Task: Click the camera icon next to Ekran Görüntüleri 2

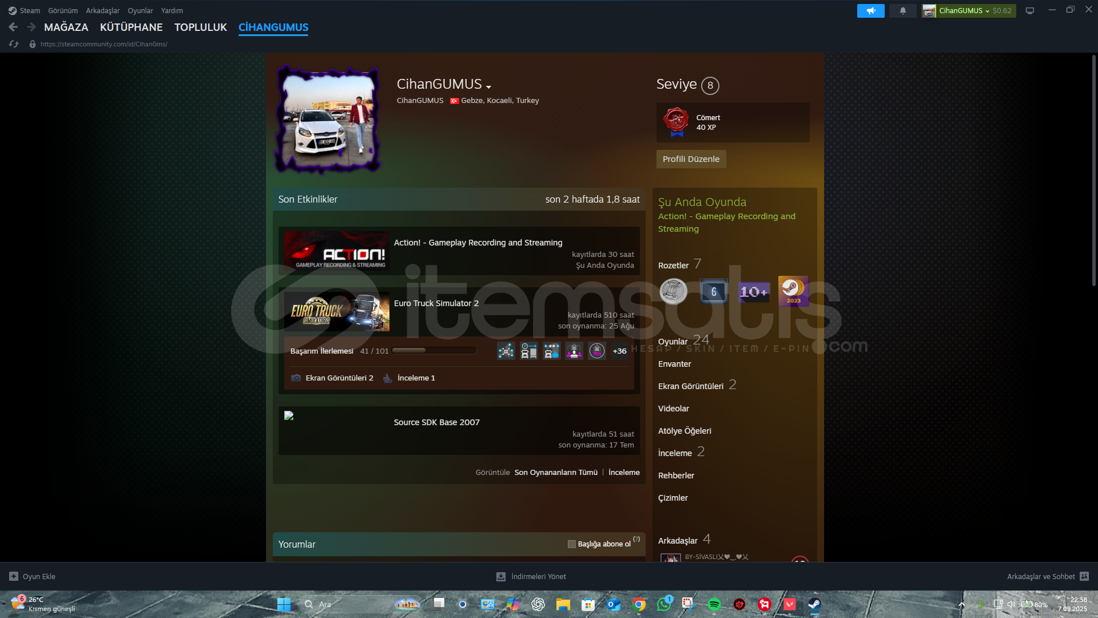Action: point(296,378)
